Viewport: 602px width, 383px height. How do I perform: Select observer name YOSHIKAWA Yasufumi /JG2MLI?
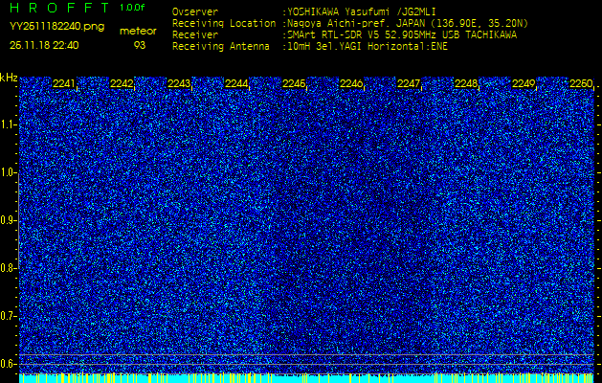pyautogui.click(x=361, y=12)
